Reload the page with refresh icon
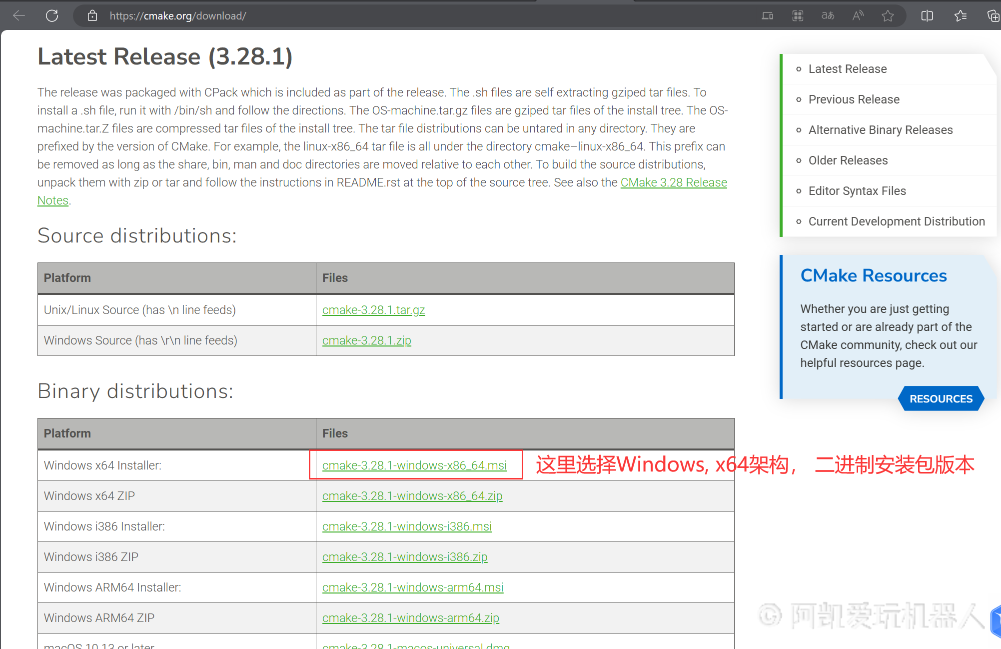This screenshot has width=1001, height=649. pos(52,16)
